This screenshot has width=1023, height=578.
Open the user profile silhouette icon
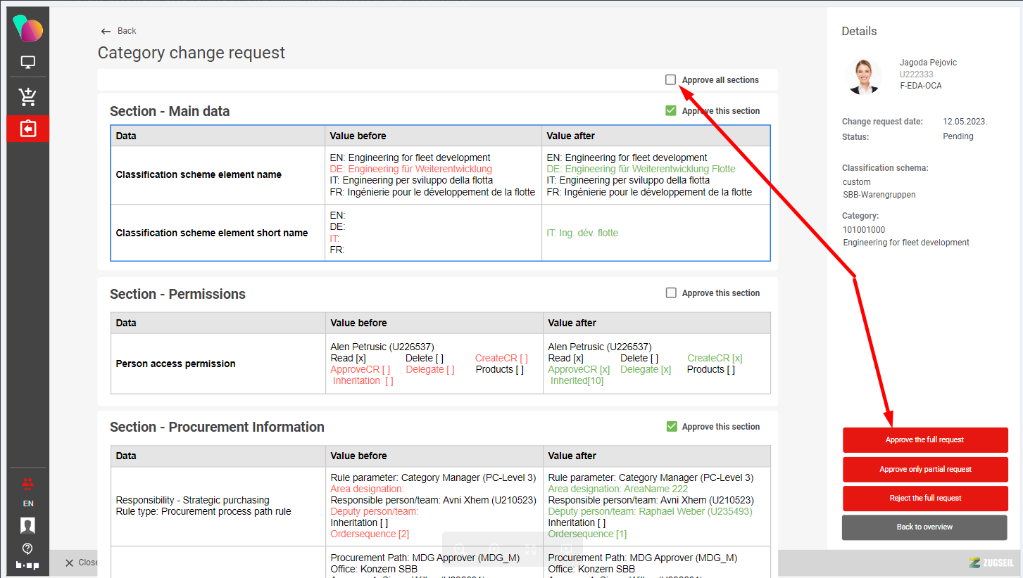coord(28,525)
